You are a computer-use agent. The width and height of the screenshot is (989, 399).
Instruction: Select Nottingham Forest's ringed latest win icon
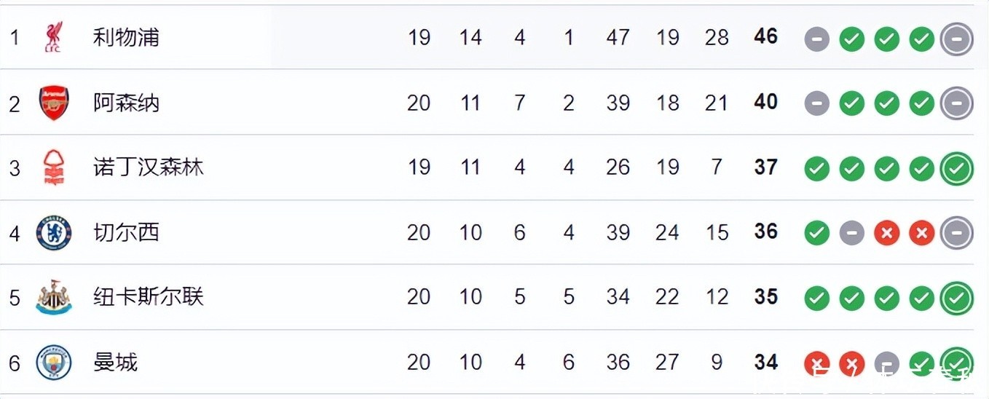(956, 170)
